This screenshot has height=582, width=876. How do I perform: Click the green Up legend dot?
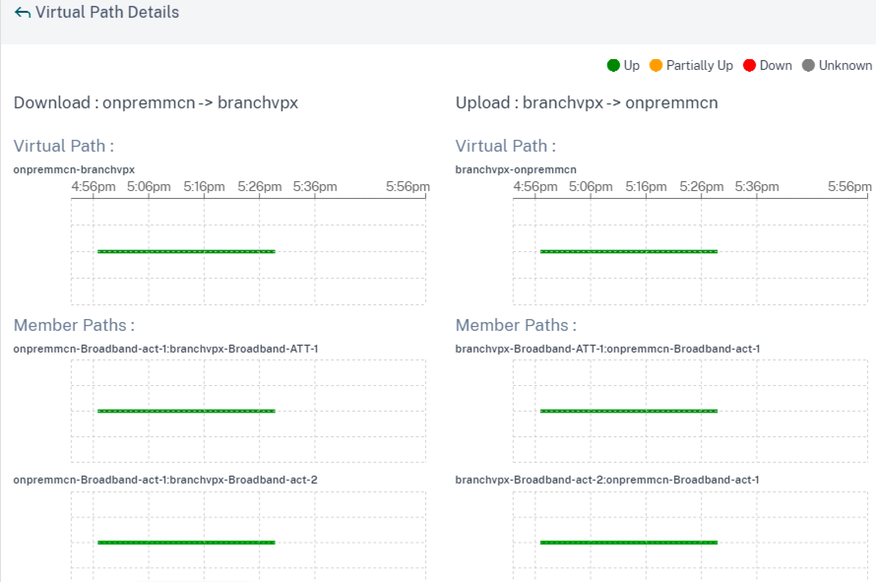click(x=613, y=65)
